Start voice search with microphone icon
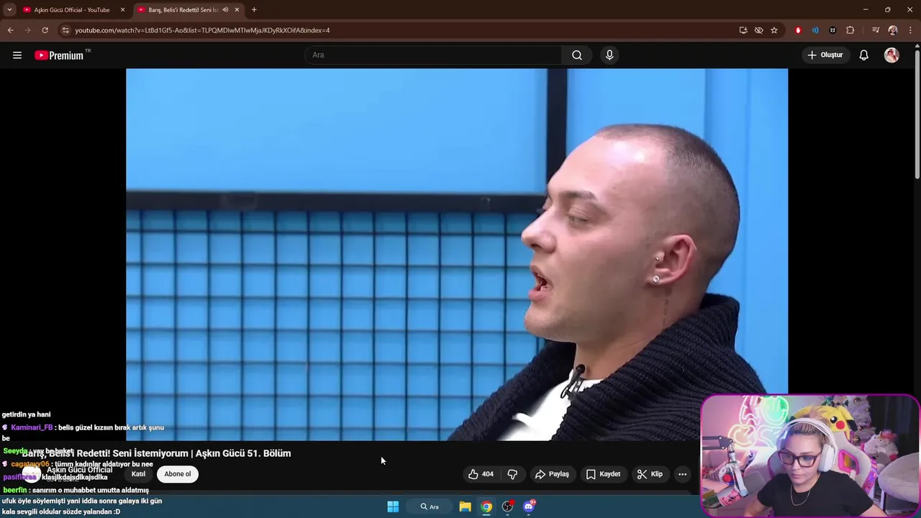 (x=609, y=55)
